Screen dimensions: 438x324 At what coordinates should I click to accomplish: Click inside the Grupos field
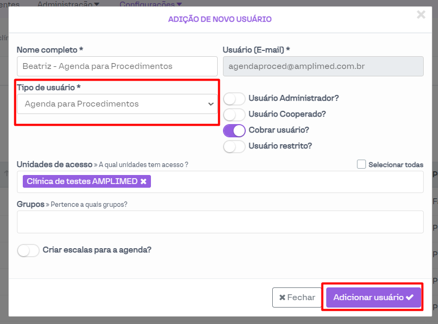point(220,222)
